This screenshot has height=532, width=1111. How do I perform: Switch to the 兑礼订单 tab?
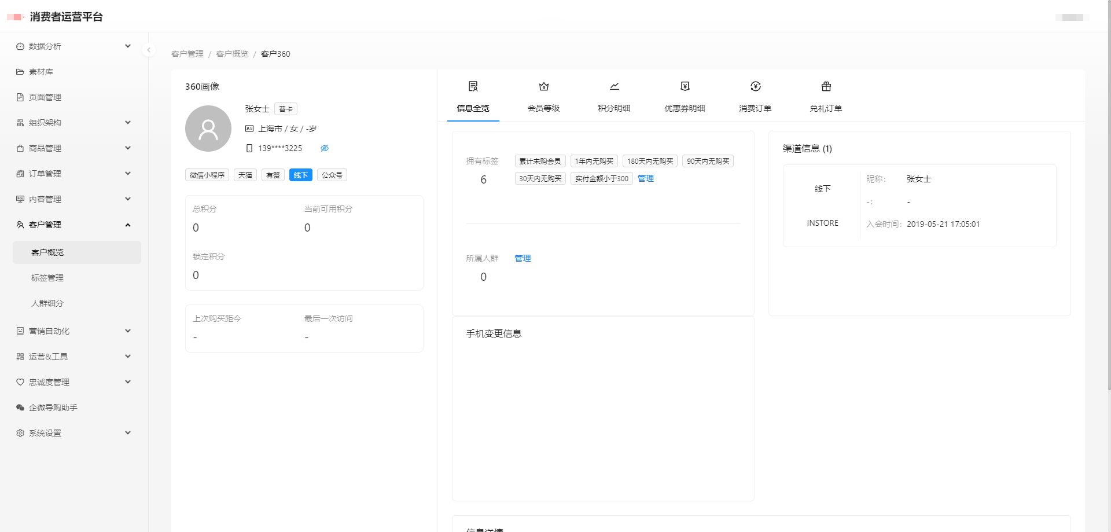click(826, 97)
